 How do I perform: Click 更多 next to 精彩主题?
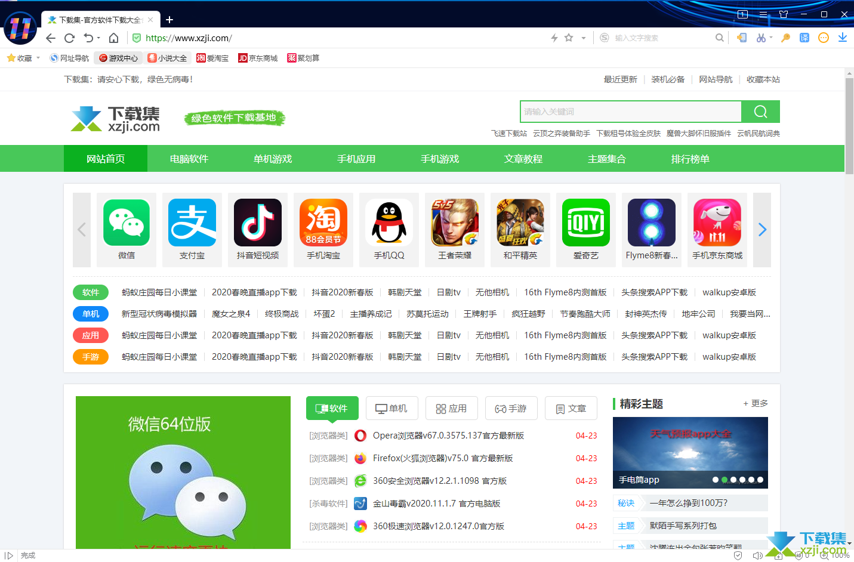tap(756, 403)
